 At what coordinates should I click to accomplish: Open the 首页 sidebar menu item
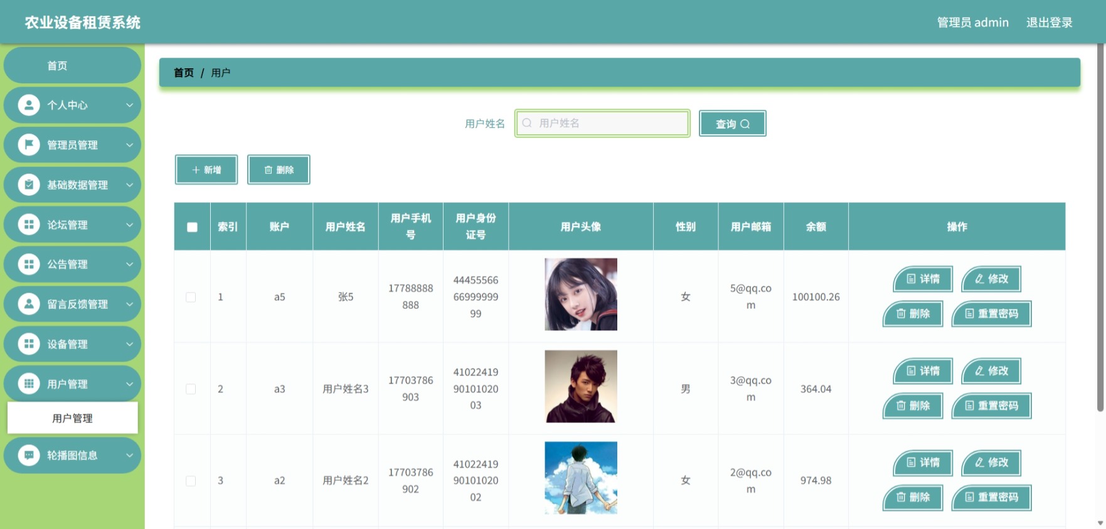pos(72,65)
